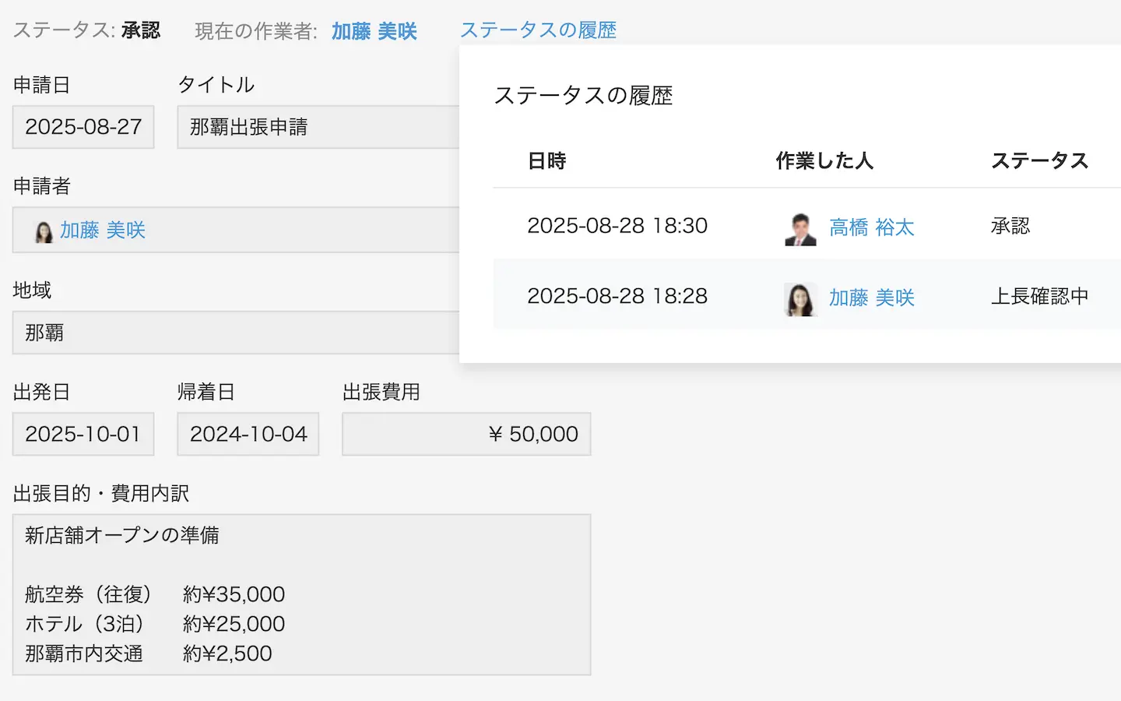Viewport: 1121px width, 701px height.
Task: Select the 2025-08-28 18:30 history entry
Action: [x=617, y=226]
